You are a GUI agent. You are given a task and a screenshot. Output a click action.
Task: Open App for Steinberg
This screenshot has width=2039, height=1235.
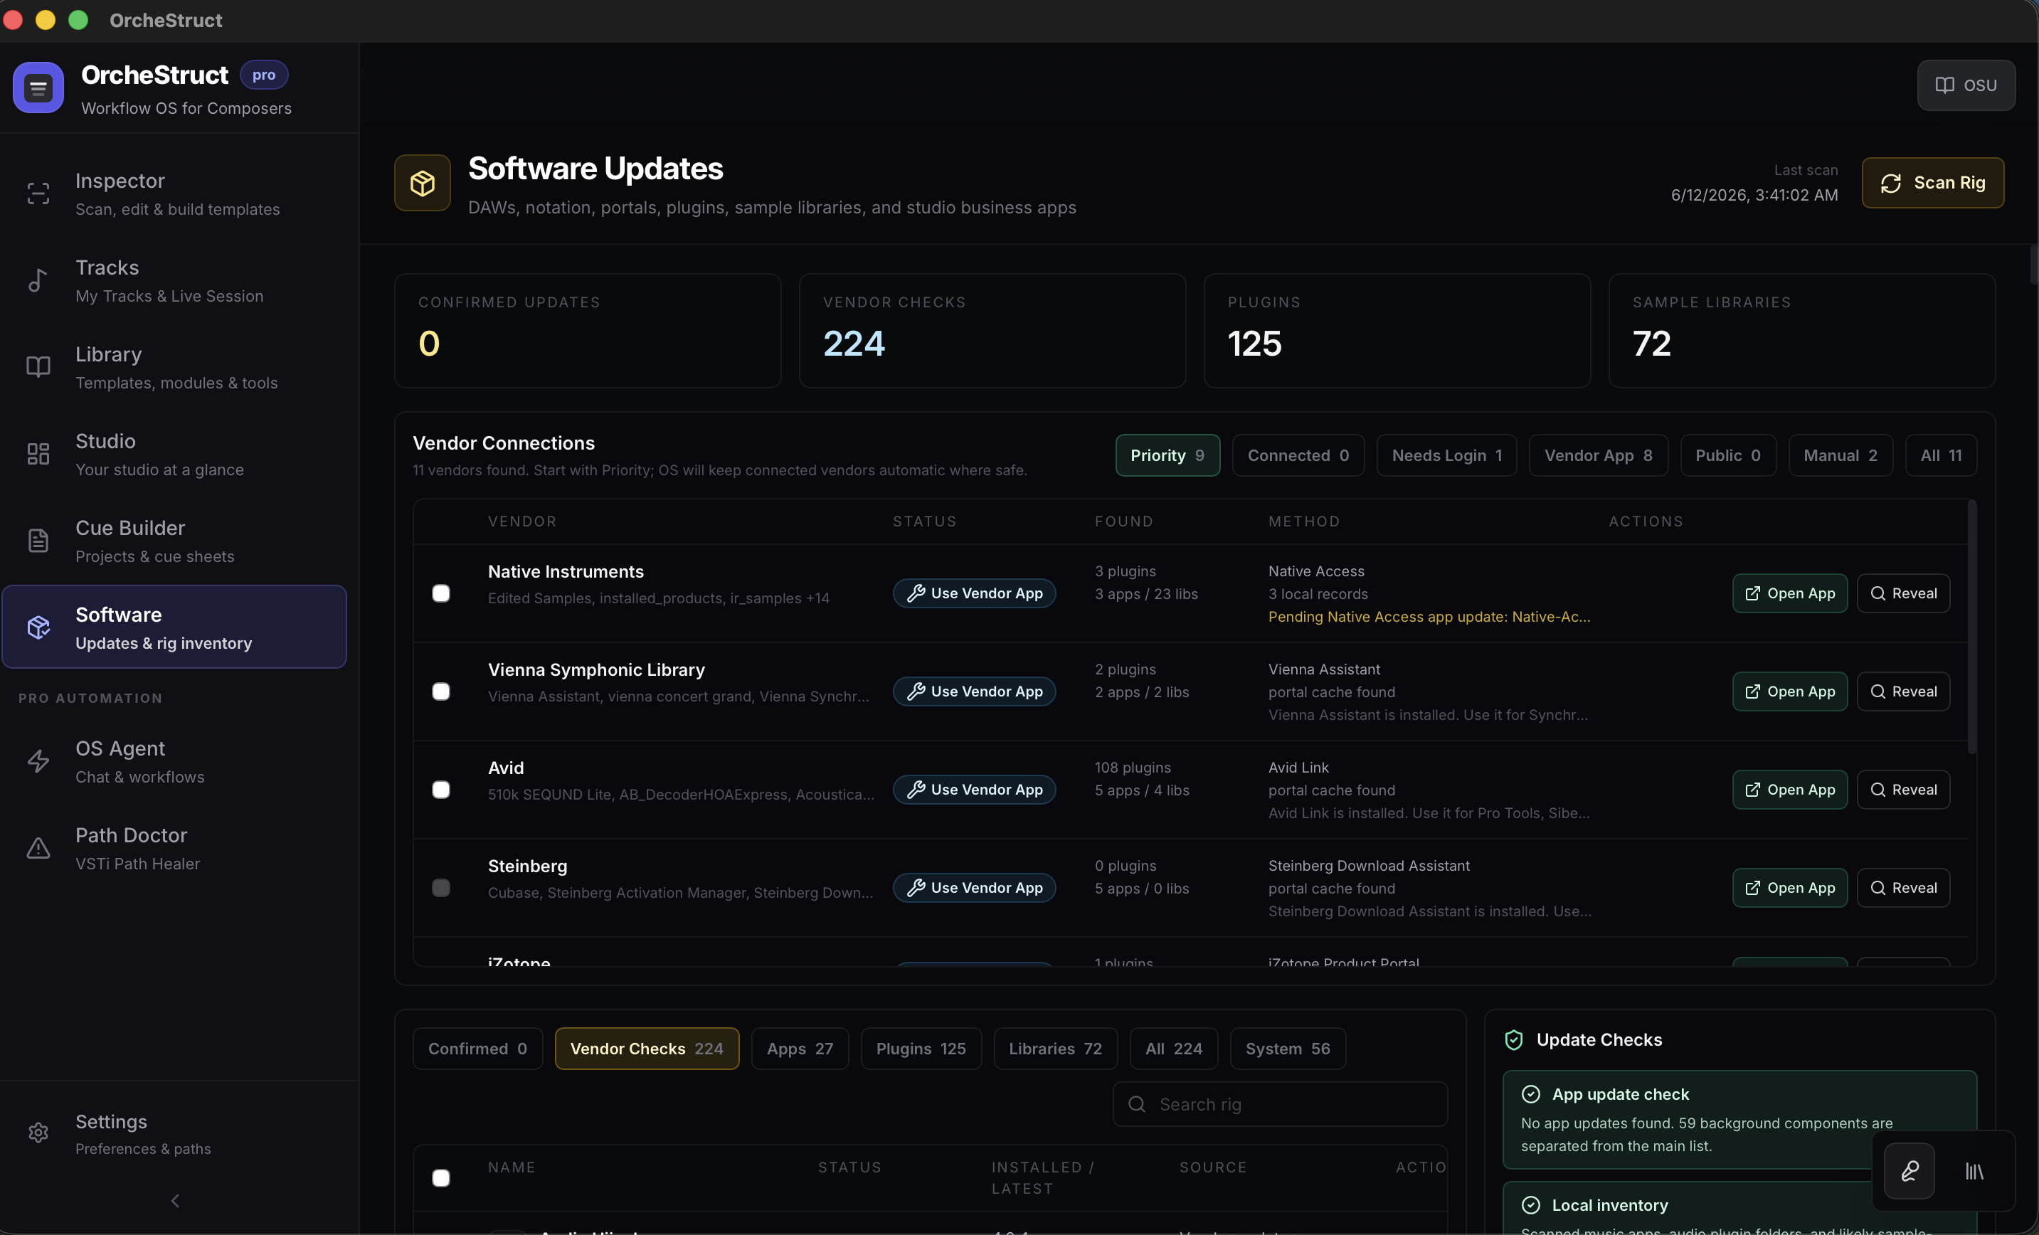pos(1790,887)
